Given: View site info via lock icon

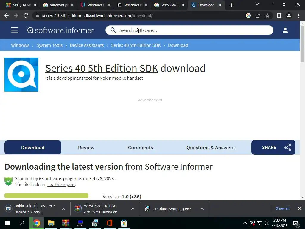Looking at the screenshot, I should pyautogui.click(x=38, y=16).
